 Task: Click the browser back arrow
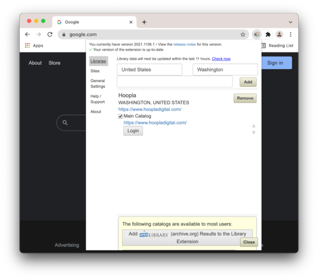(x=27, y=34)
